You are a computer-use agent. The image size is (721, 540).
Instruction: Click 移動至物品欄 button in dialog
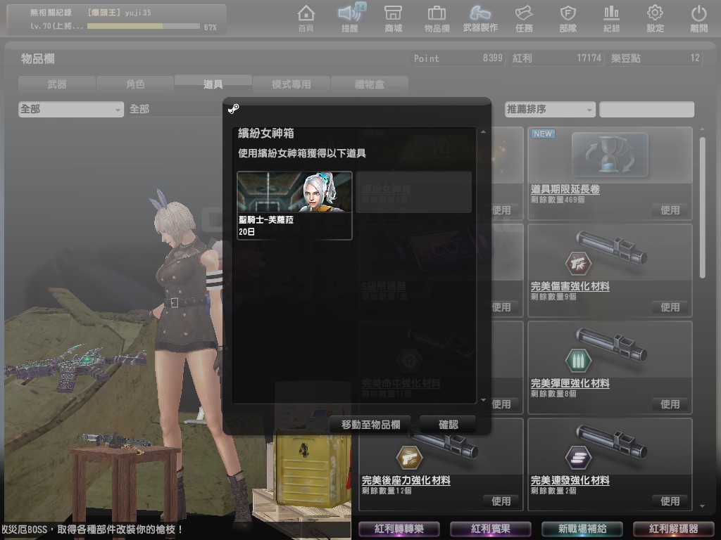[370, 425]
